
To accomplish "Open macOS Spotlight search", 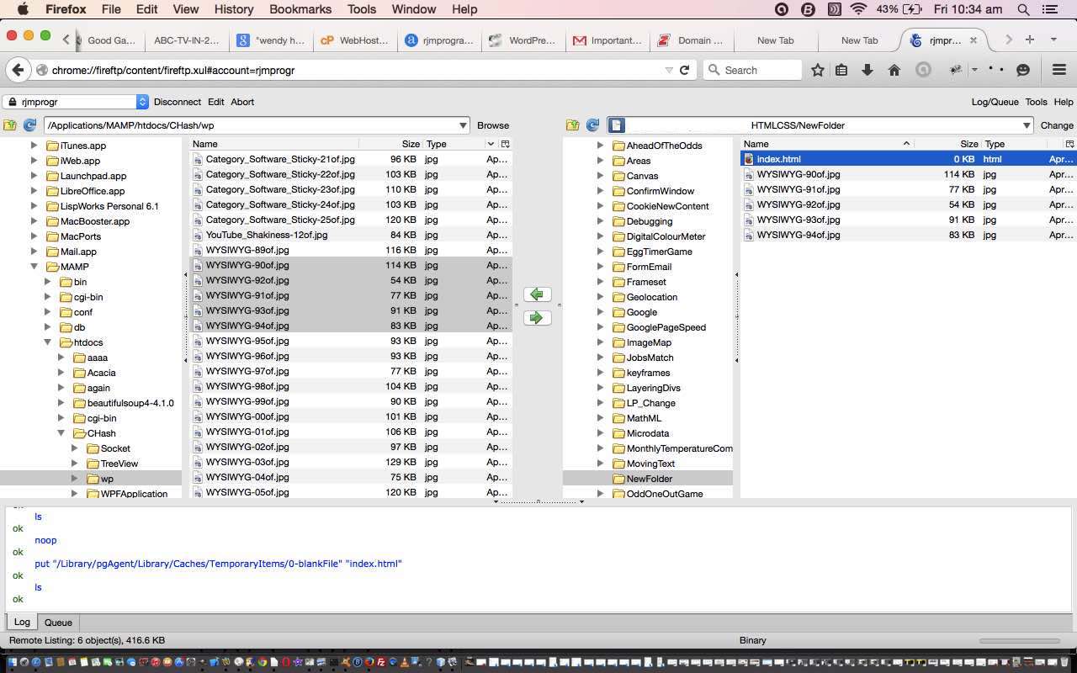I will [x=1024, y=9].
